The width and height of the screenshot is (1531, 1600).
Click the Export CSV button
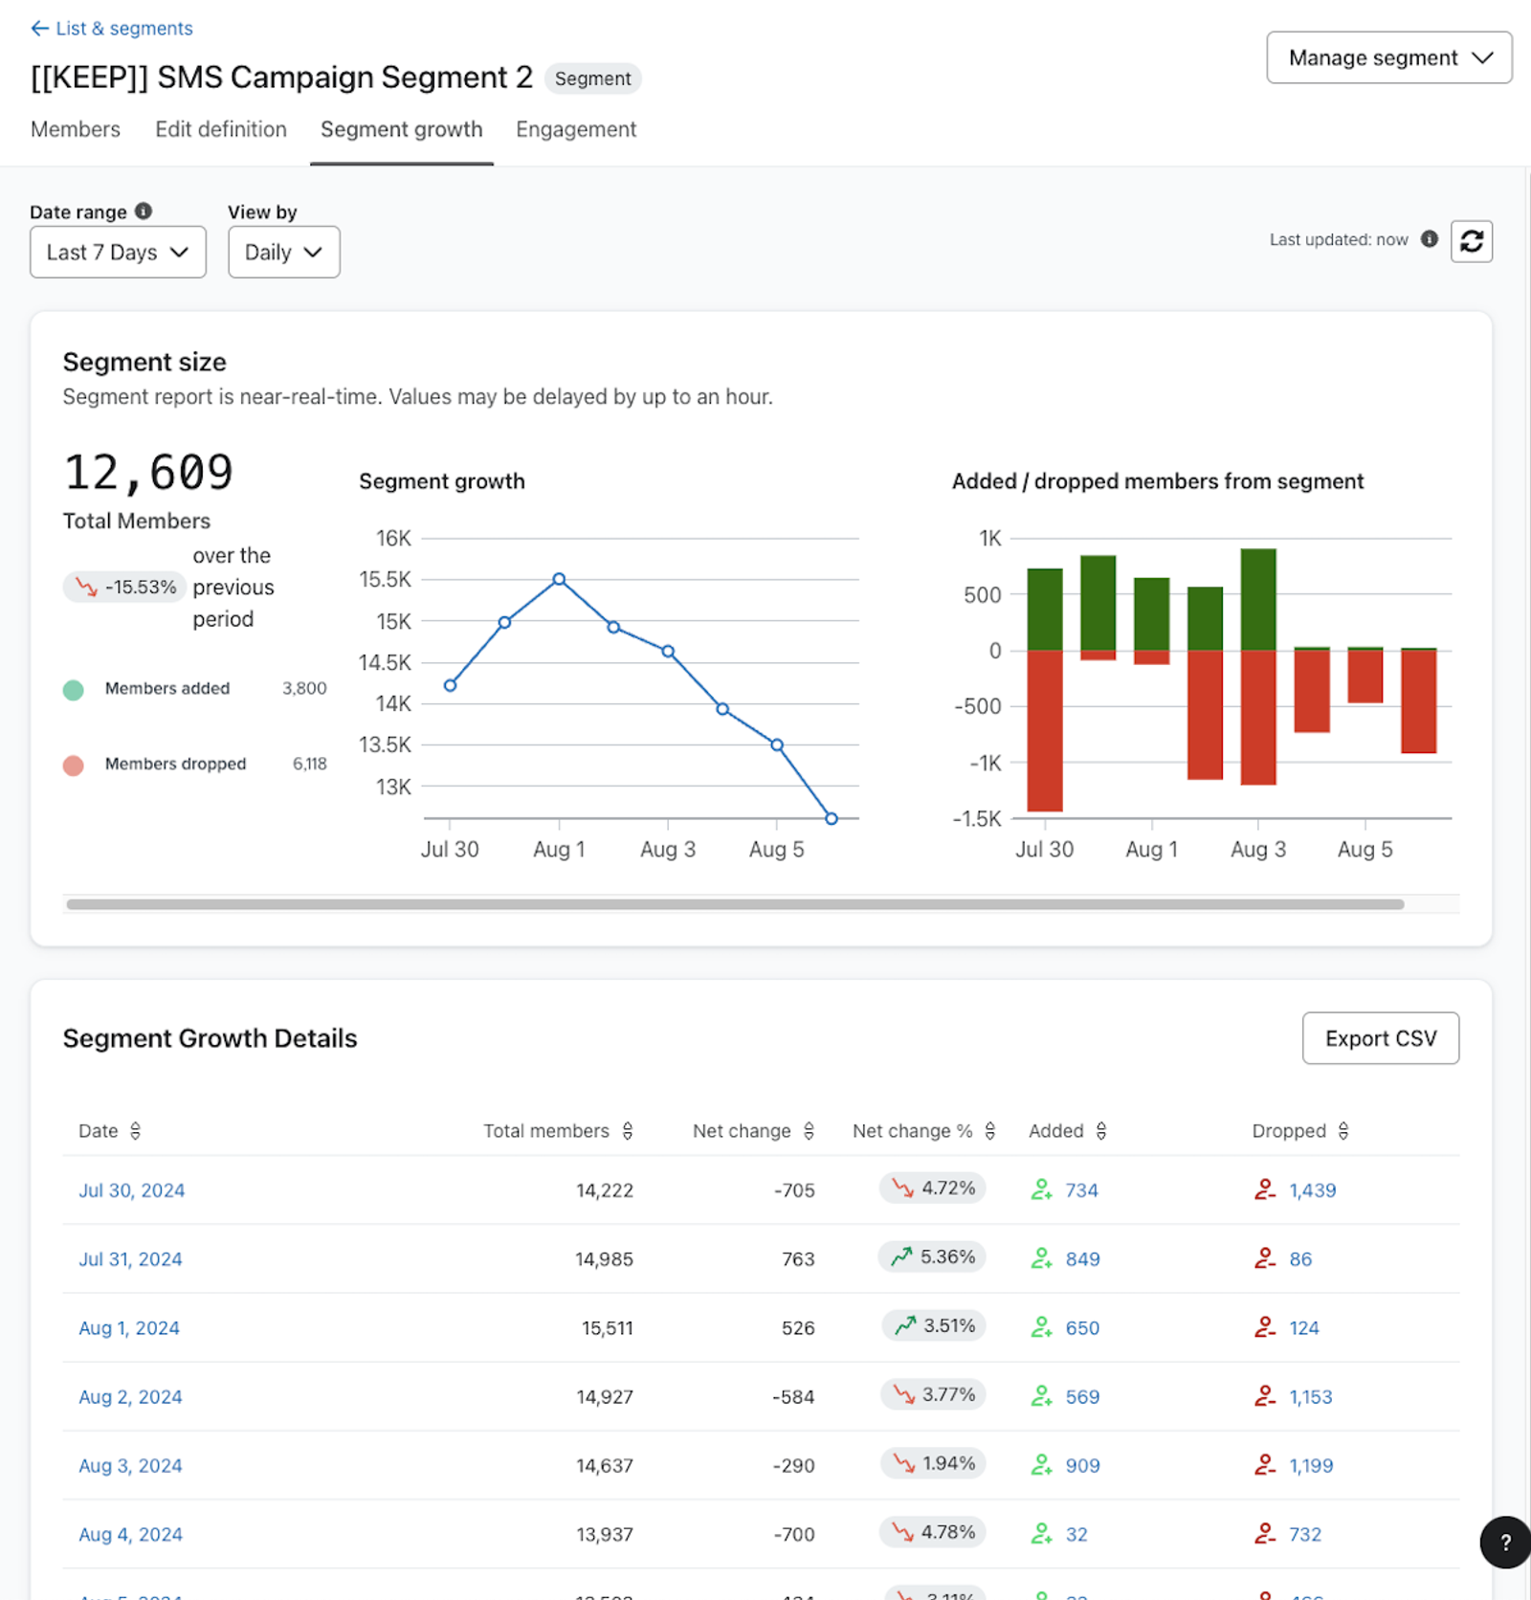[x=1380, y=1038]
